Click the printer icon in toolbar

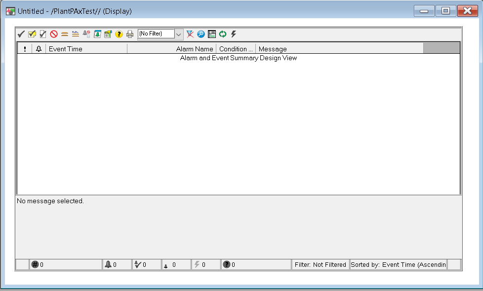click(130, 34)
